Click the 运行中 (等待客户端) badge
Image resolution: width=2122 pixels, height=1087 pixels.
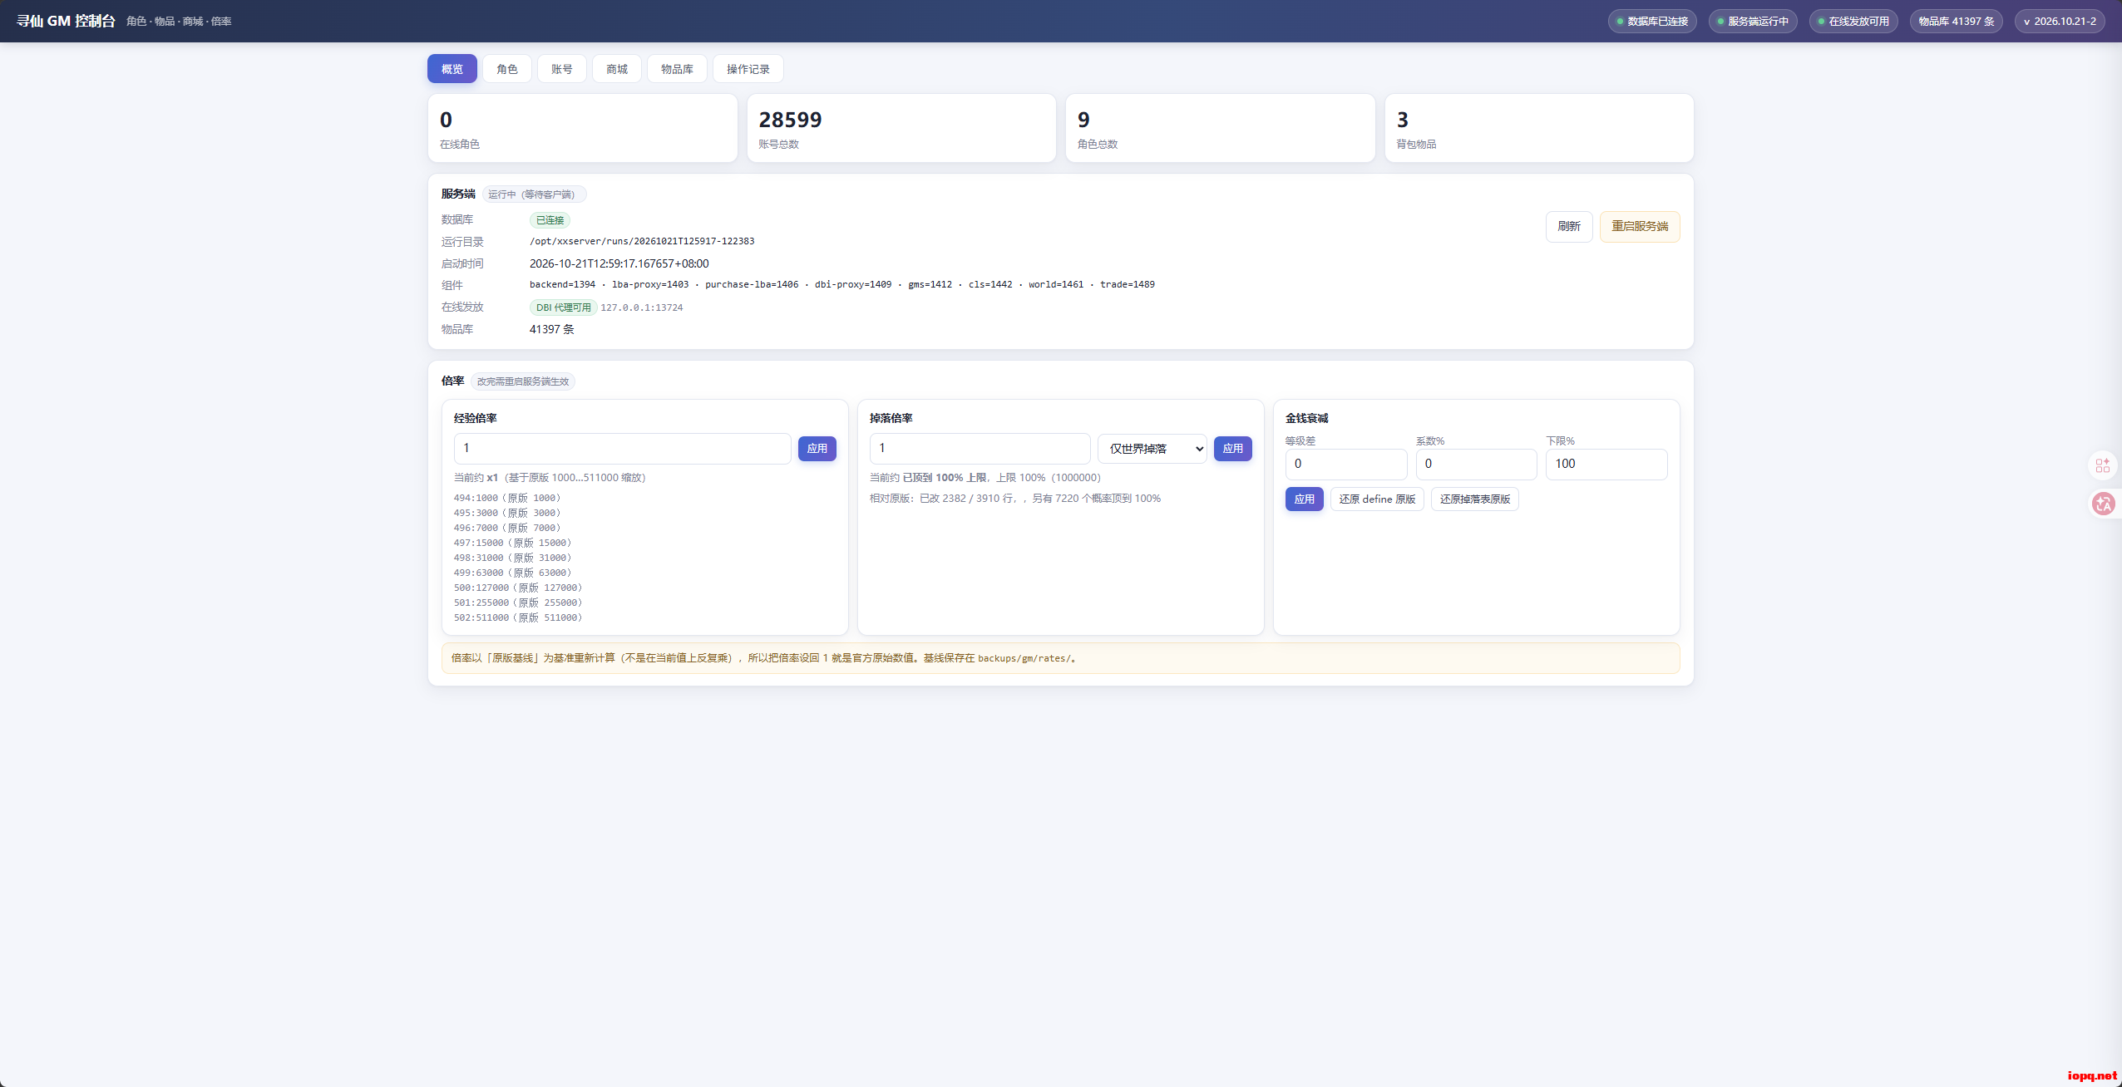[534, 194]
